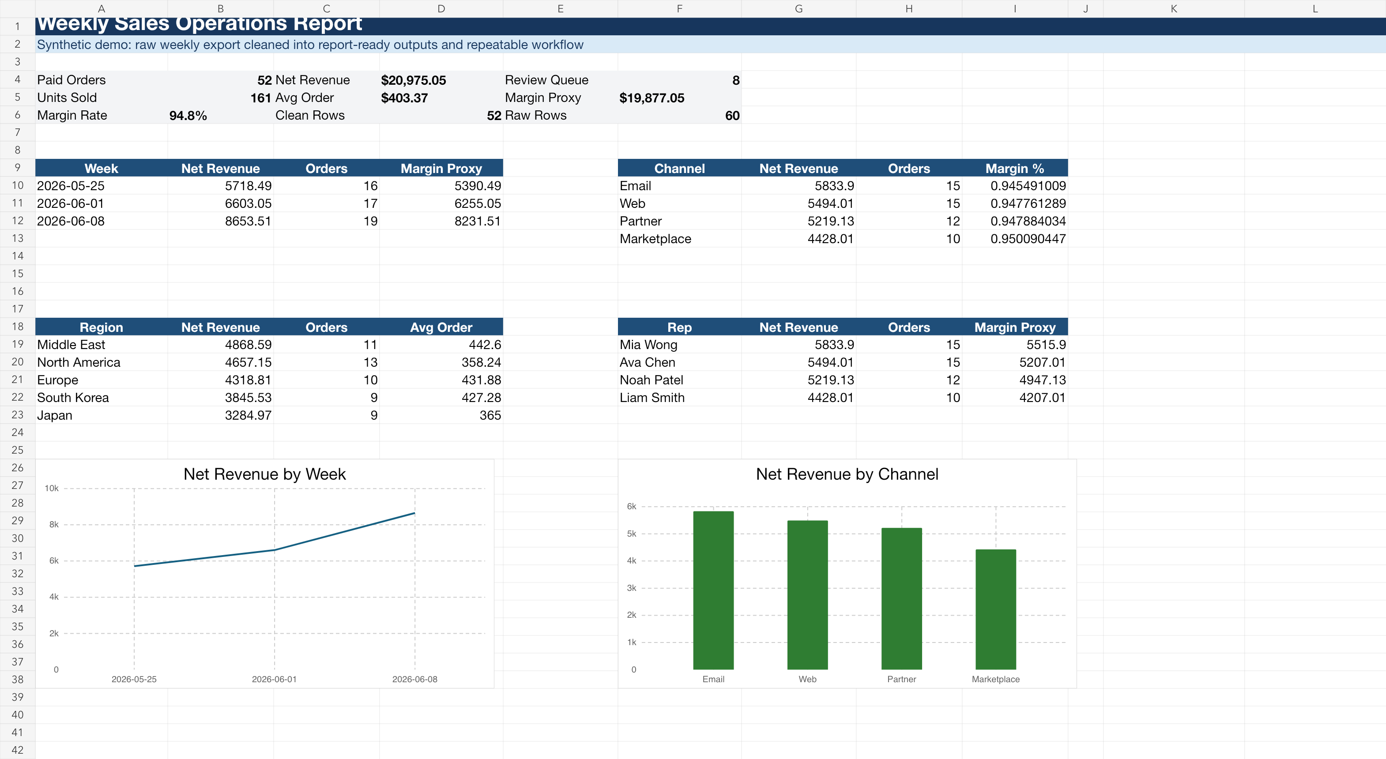Select the Week table header cell
The width and height of the screenshot is (1386, 759).
point(101,168)
